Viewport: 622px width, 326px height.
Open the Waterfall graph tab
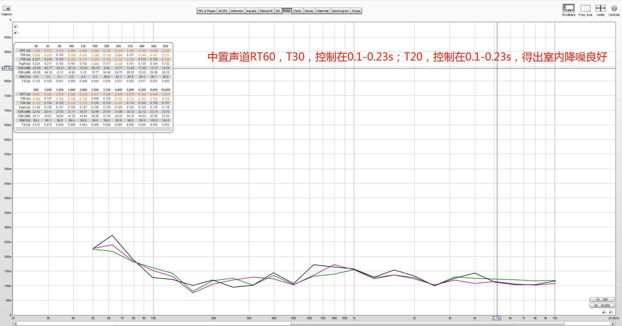coord(322,11)
